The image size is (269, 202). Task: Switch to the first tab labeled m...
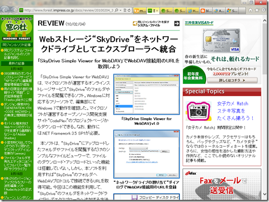coord(140,11)
